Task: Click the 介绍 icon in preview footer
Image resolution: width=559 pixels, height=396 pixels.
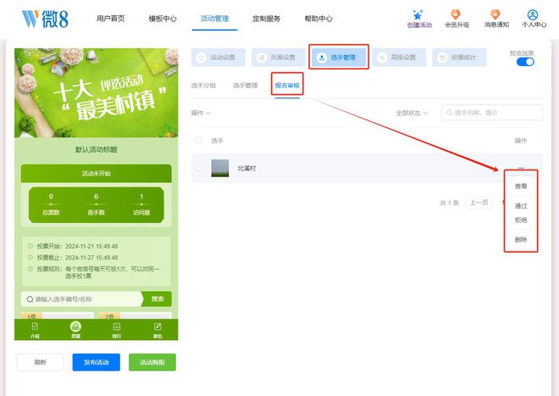Action: [35, 326]
